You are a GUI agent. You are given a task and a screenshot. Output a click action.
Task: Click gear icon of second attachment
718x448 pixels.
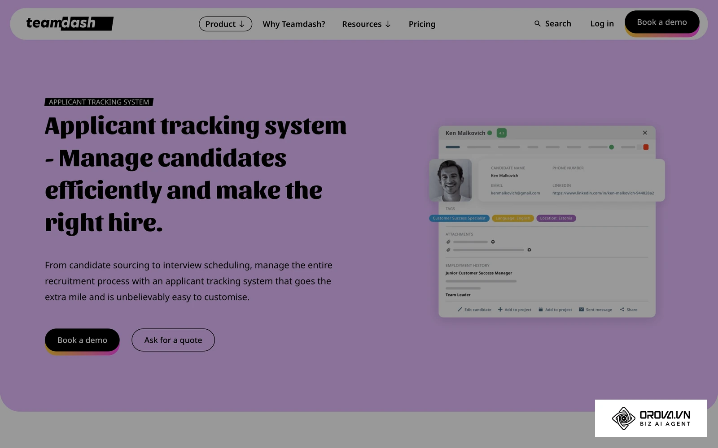point(529,250)
